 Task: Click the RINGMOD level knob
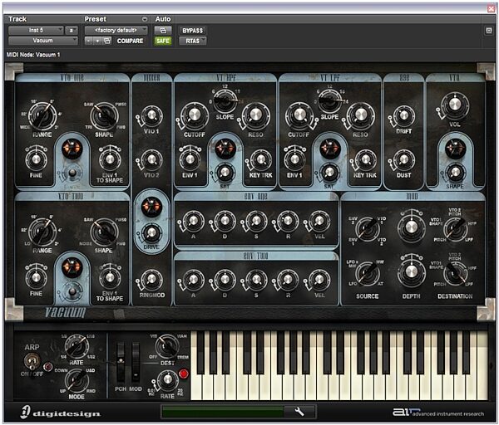click(151, 279)
